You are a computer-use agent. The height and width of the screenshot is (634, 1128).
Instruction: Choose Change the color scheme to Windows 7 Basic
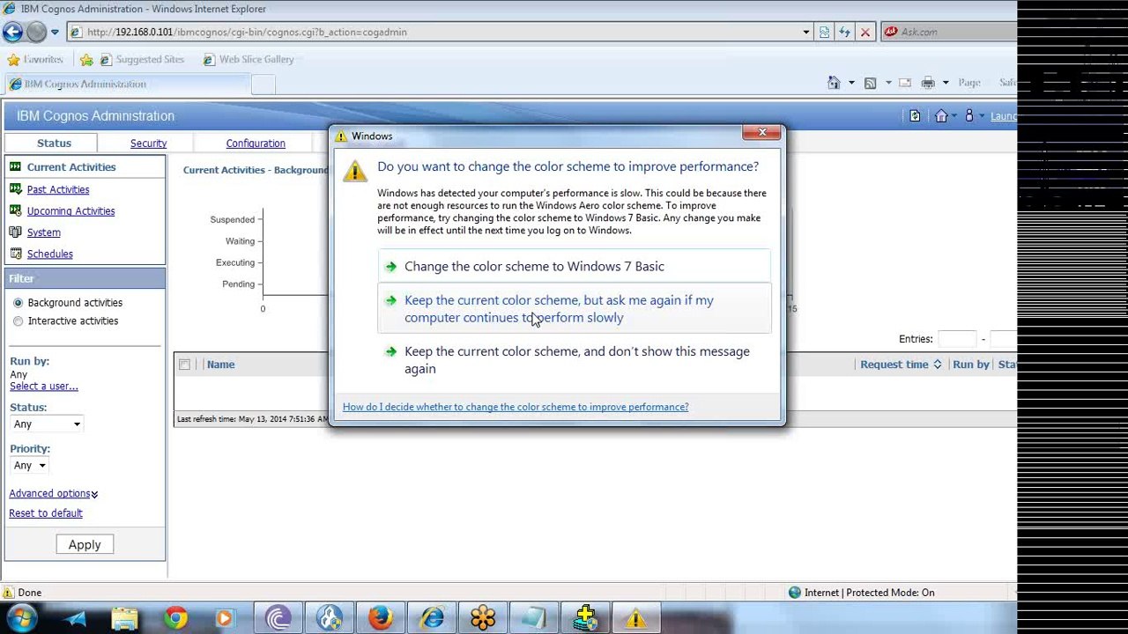coord(575,267)
